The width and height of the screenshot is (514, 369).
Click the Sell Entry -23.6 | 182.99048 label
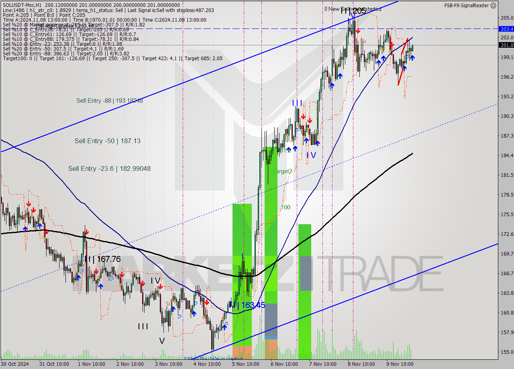110,168
